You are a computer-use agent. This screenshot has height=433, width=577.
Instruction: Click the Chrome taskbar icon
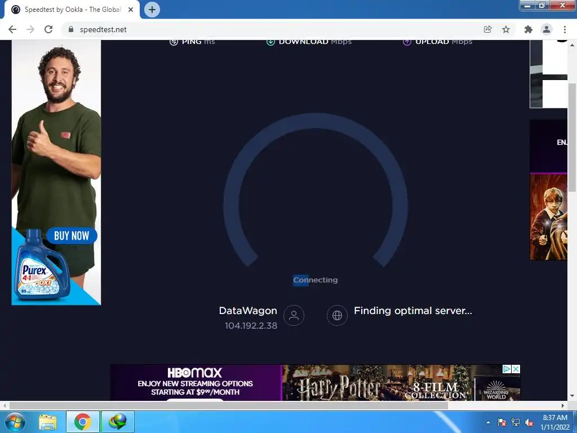click(x=82, y=422)
